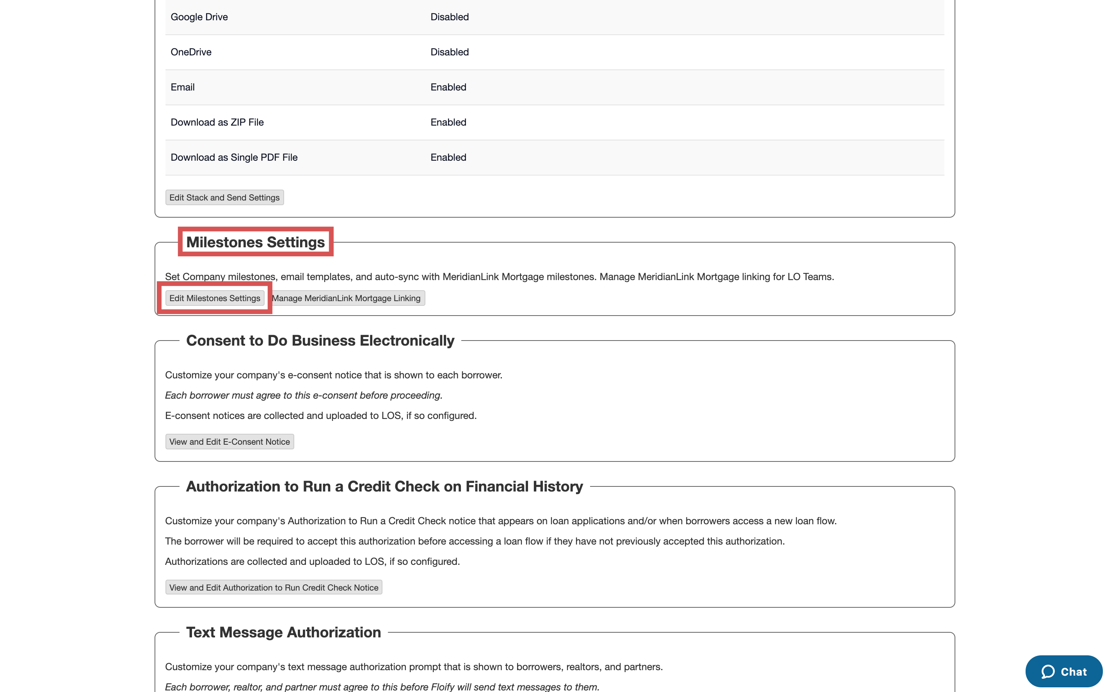Screen dimensions: 1113x692
Task: Click View and Edit Authorization to Run Credit Check Notice
Action: click(x=273, y=587)
